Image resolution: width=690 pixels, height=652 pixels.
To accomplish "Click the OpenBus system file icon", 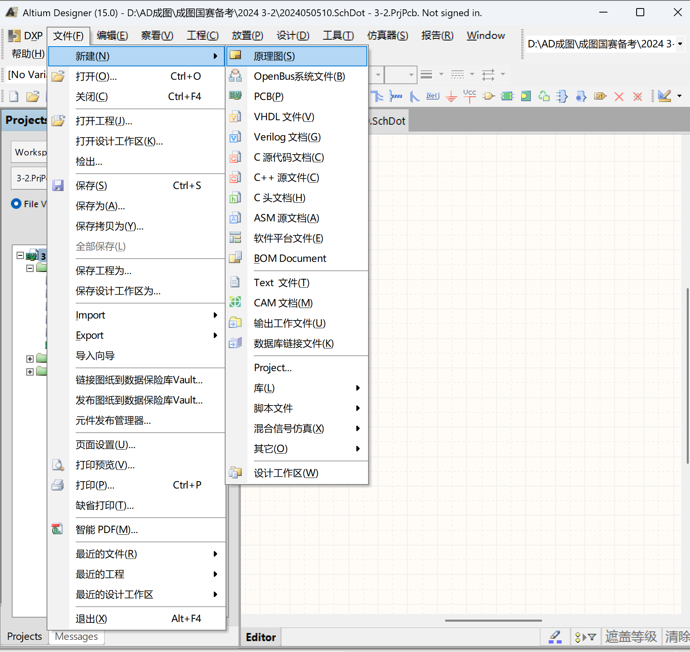I will click(x=235, y=76).
